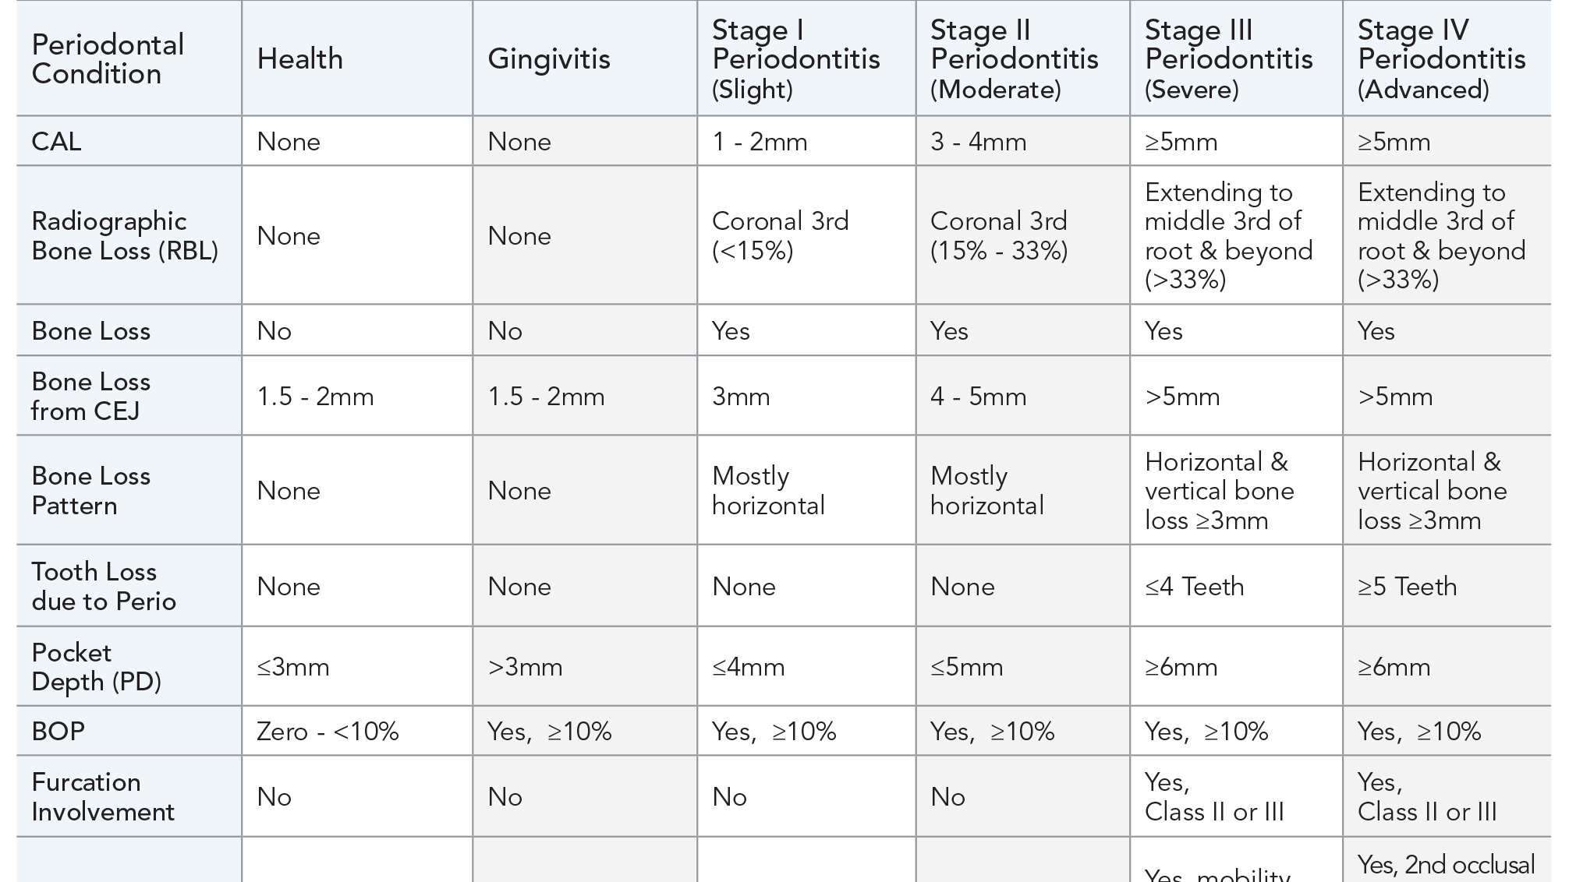Screen dimensions: 1569x882
Task: Select the "≤4 Teeth" cell
Action: point(1194,586)
